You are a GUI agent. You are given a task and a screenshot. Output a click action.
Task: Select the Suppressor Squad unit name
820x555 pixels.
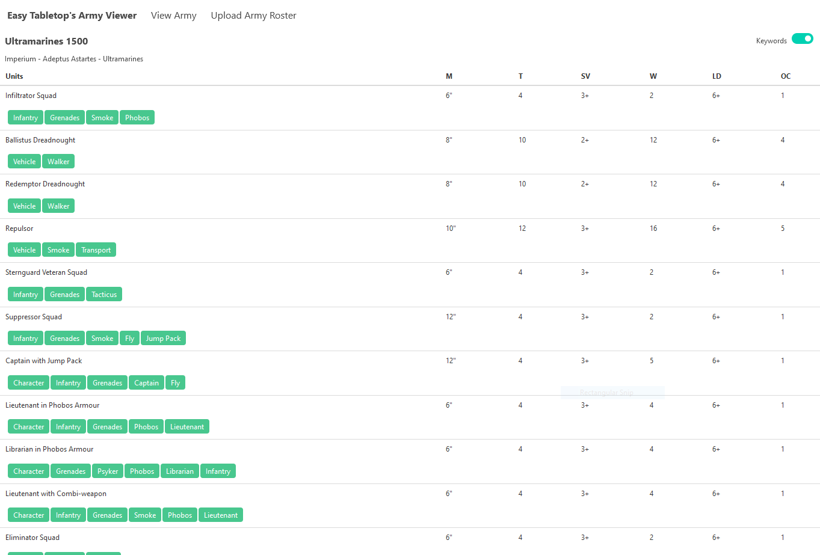point(34,317)
